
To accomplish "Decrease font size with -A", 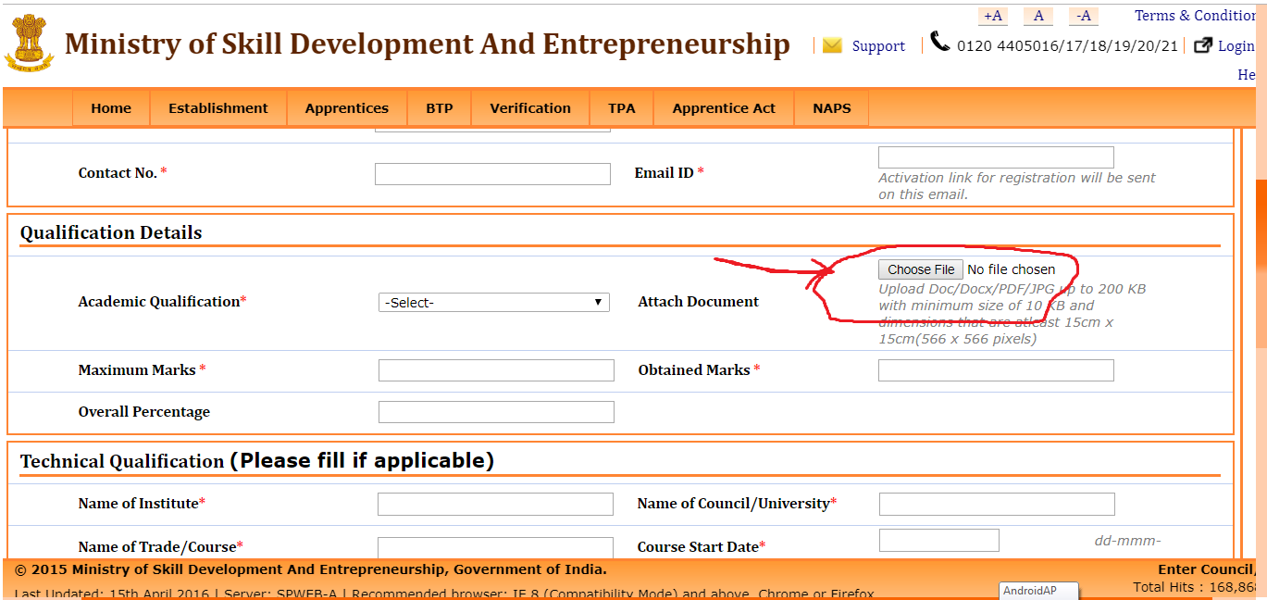I will [x=1084, y=16].
